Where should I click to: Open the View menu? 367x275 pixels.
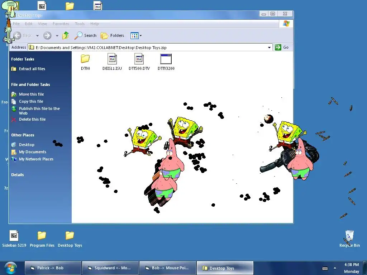pyautogui.click(x=42, y=24)
